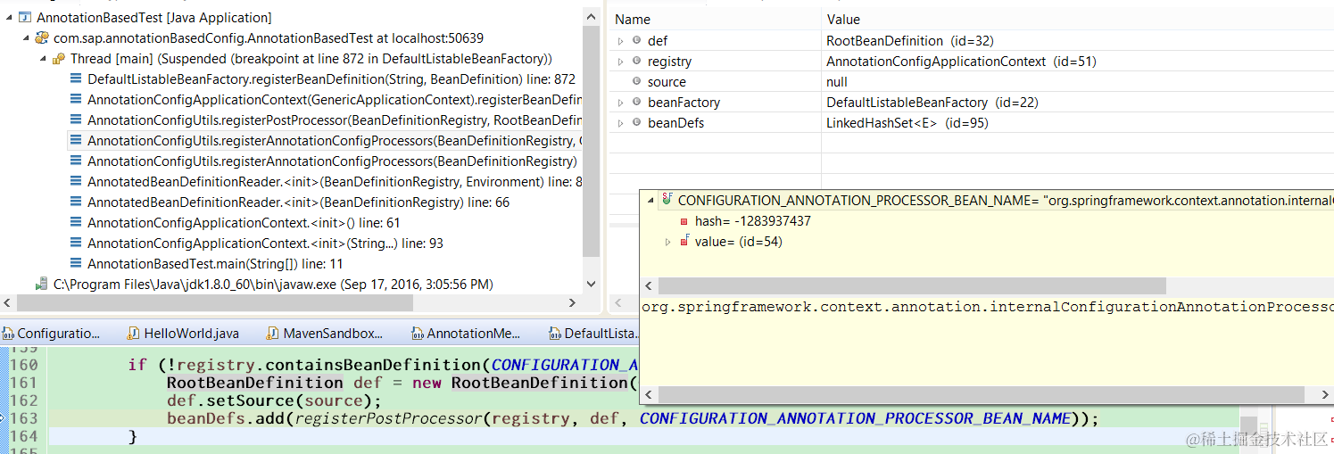Click the Value column header
Viewport: 1334px width, 454px height.
coord(843,20)
